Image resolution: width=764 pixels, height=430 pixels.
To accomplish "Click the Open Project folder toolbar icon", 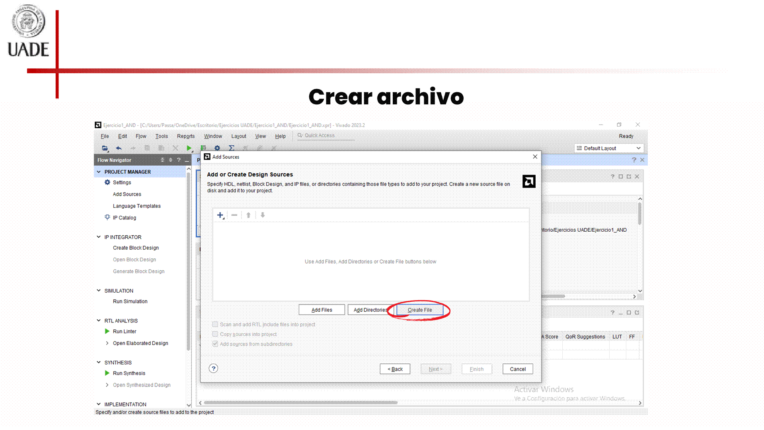I will coord(105,148).
